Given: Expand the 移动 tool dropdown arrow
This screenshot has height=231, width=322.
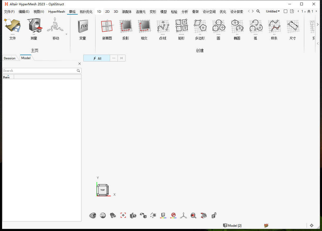Looking at the screenshot, I should (x=66, y=34).
